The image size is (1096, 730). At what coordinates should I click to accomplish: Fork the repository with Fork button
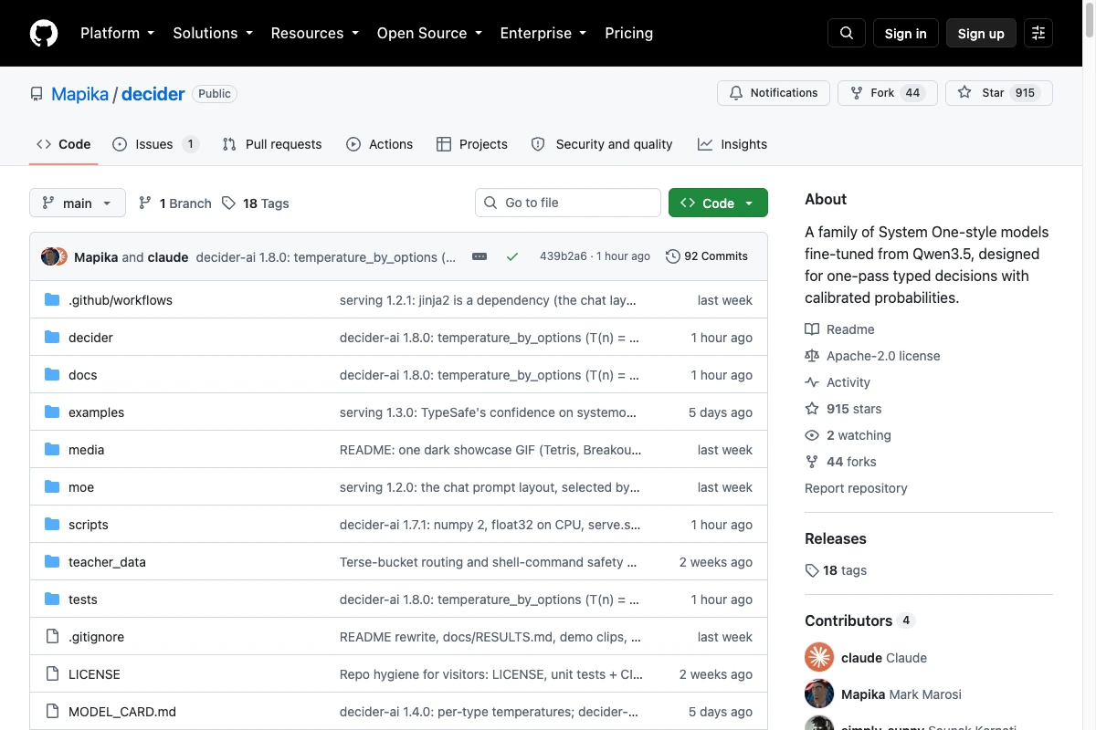coord(888,93)
